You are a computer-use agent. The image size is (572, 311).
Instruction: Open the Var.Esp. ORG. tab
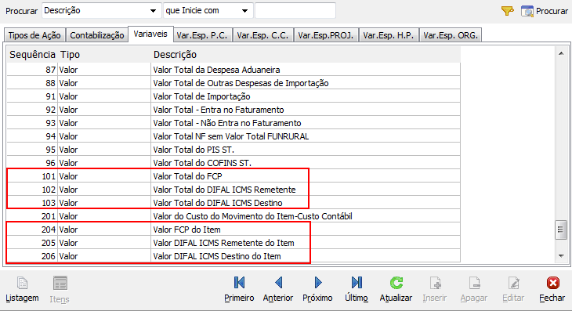click(x=451, y=35)
